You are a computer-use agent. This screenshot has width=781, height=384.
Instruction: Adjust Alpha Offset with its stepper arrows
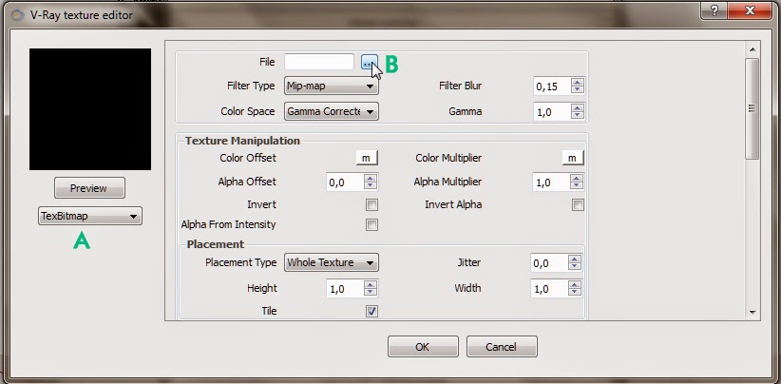371,182
